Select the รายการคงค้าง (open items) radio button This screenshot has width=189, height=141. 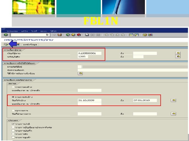(x=13, y=87)
